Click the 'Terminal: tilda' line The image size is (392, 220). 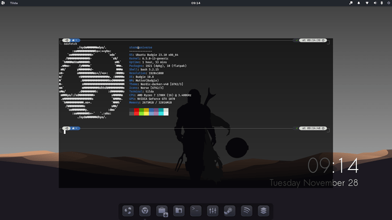(x=141, y=91)
